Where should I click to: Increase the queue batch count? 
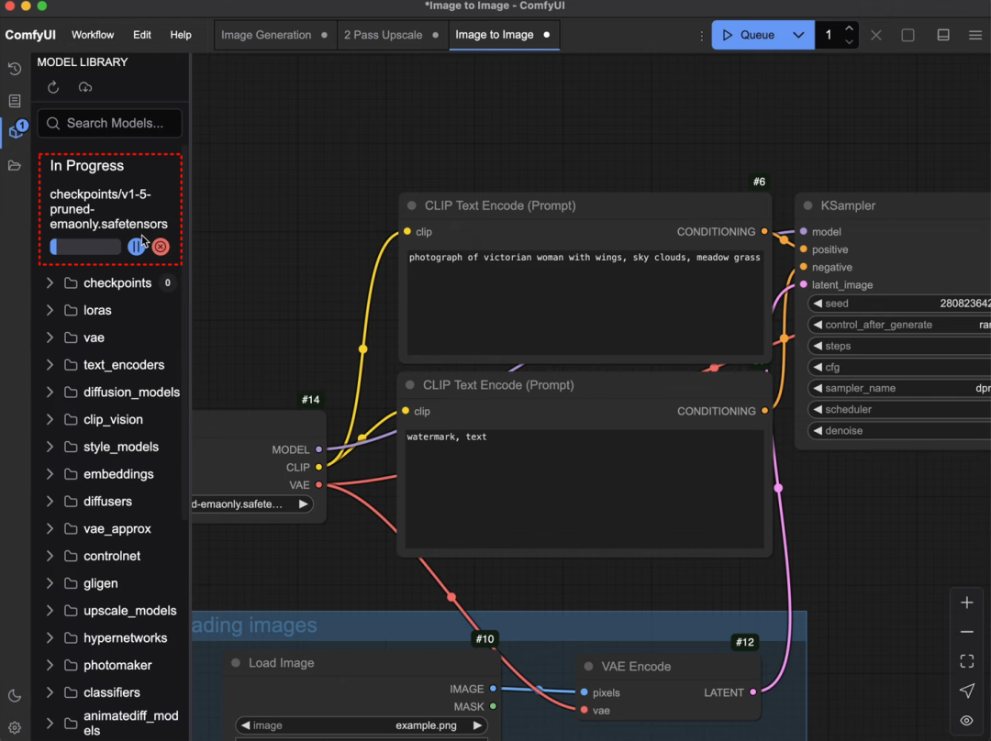tap(849, 28)
